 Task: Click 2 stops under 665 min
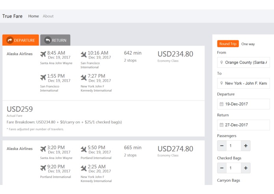click(x=130, y=155)
